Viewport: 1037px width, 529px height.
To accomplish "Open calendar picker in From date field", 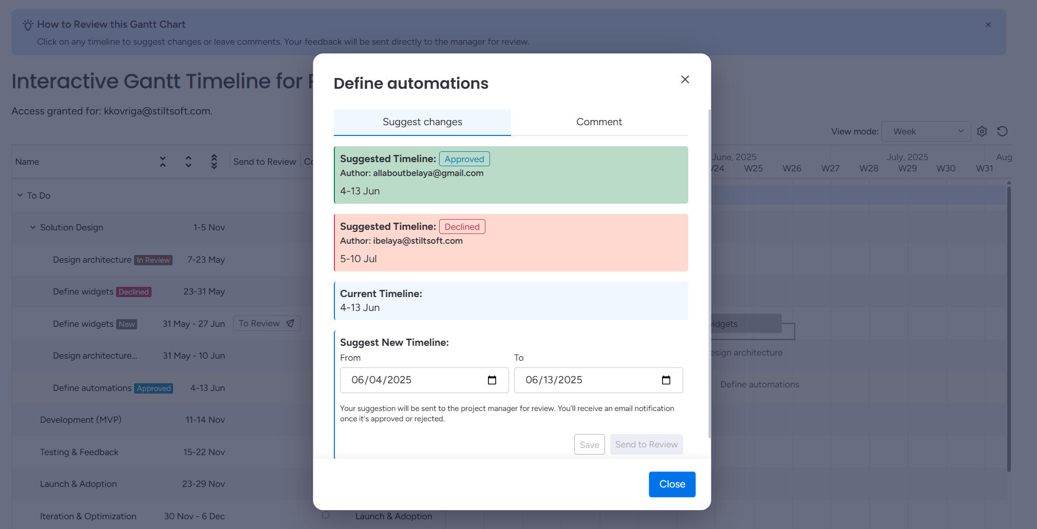I will (492, 380).
